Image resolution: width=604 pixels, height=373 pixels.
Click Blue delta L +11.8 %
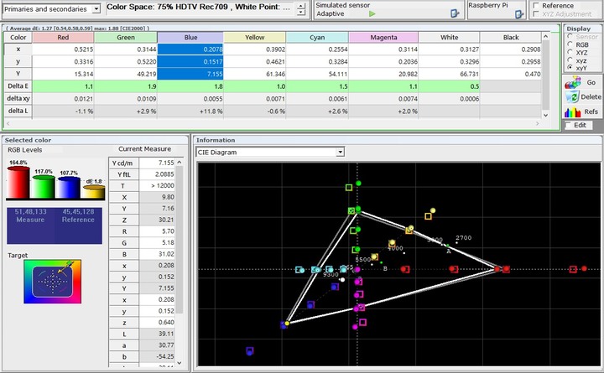(190, 111)
